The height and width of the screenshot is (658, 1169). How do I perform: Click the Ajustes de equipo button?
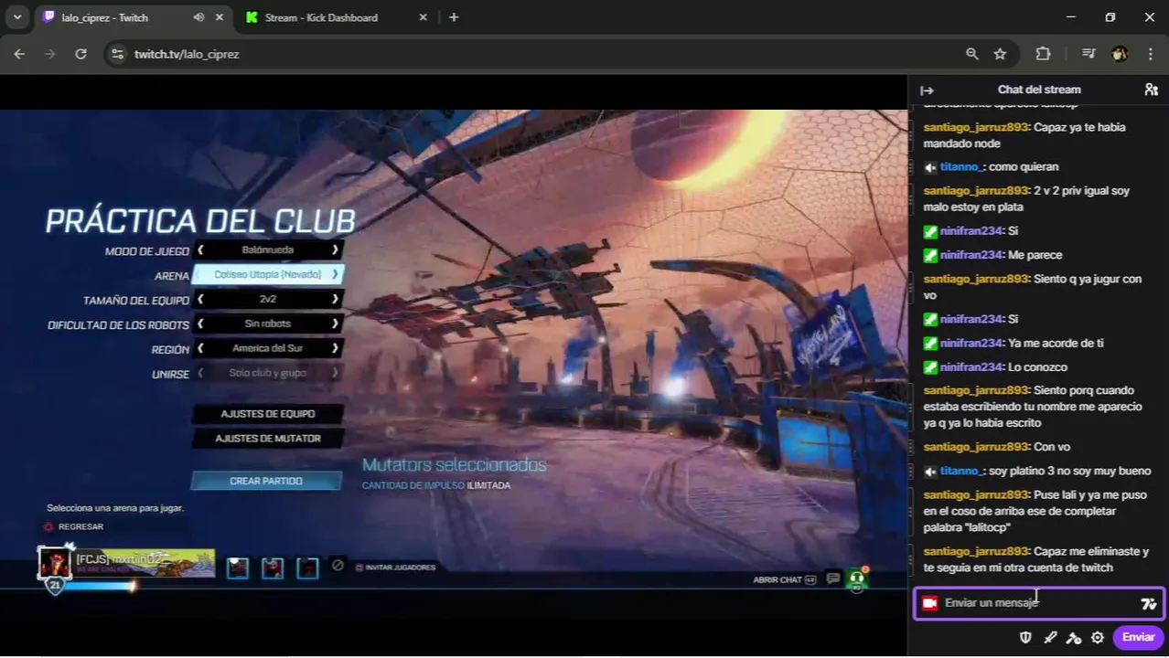pyautogui.click(x=268, y=414)
